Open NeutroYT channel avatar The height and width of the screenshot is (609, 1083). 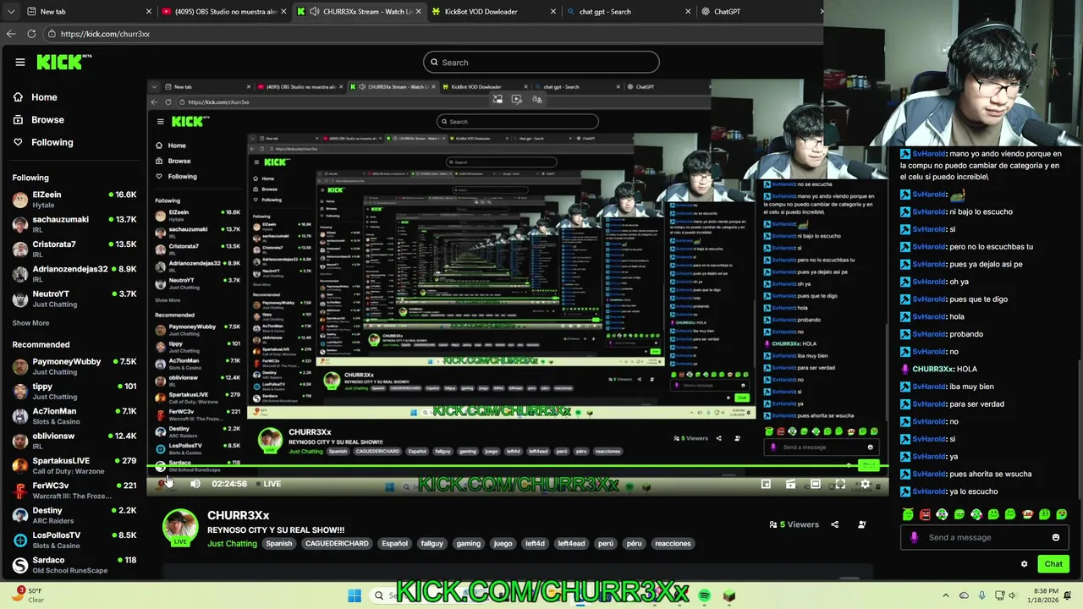point(20,299)
